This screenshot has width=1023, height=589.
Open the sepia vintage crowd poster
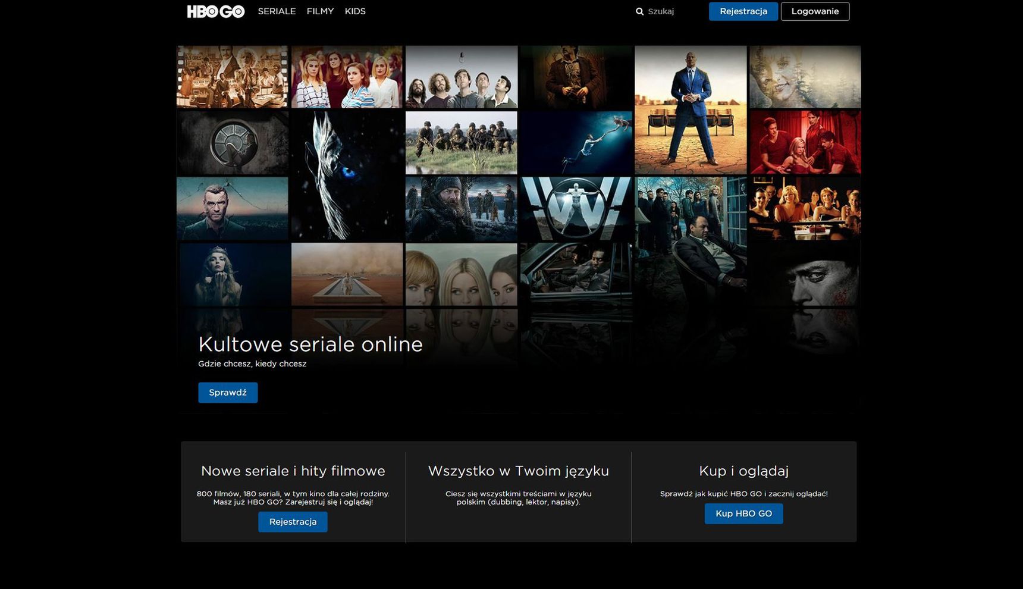tap(233, 77)
